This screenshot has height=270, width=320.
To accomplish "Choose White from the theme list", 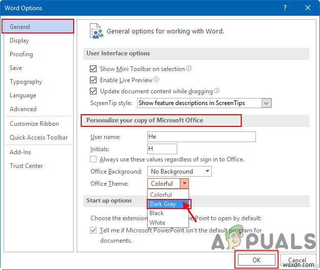I will (168, 222).
